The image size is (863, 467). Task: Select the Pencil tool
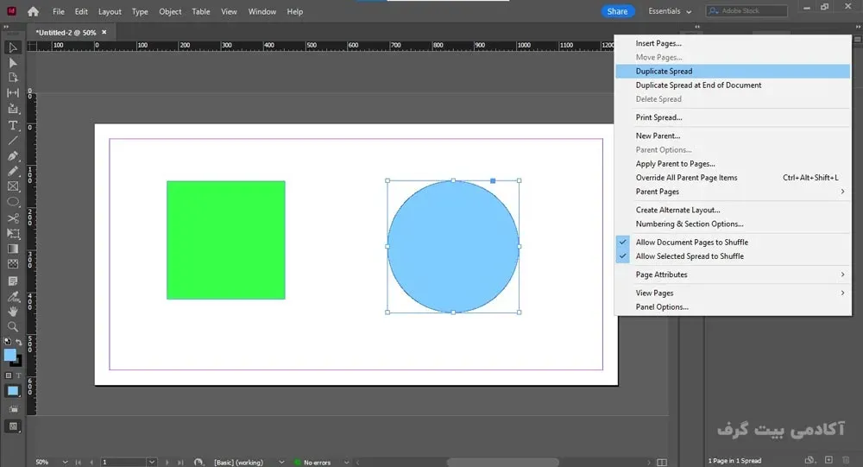coord(13,171)
